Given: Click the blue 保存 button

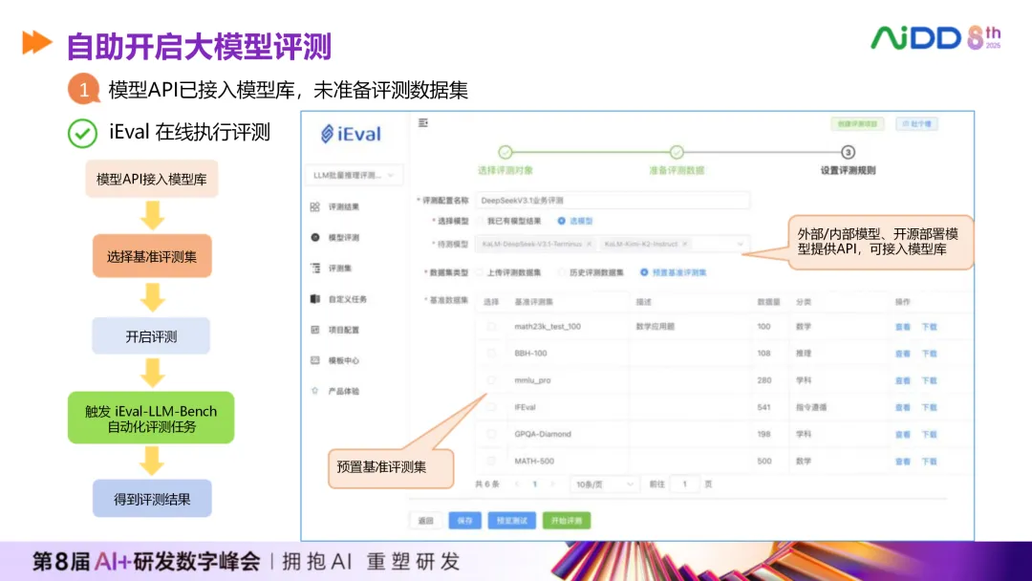Looking at the screenshot, I should (x=464, y=521).
